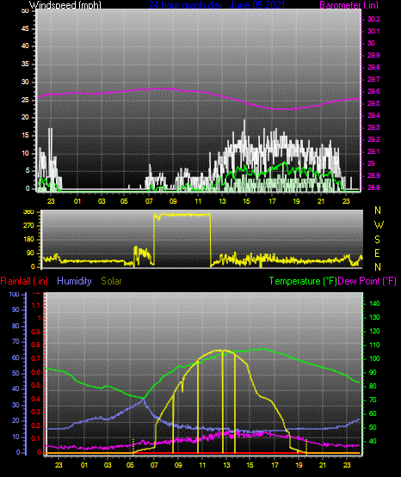Click the "29.5" barometer axis value
Screen dimensions: 401x477
(x=373, y=104)
